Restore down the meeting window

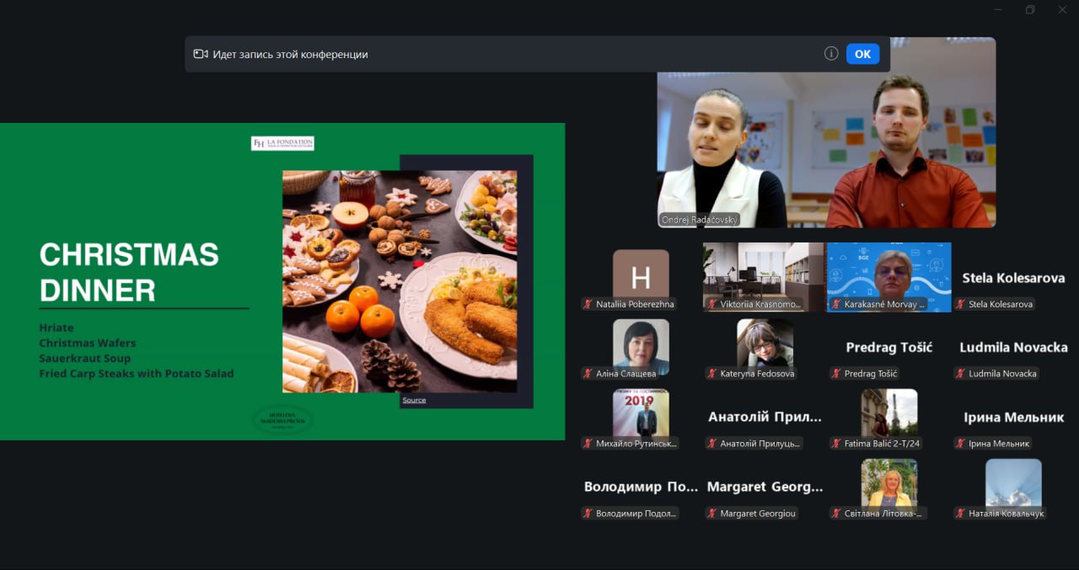click(x=1030, y=10)
